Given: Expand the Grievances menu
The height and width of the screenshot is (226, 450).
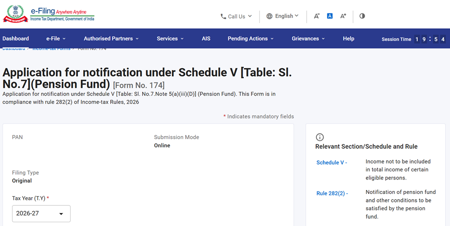Looking at the screenshot, I should (x=308, y=38).
